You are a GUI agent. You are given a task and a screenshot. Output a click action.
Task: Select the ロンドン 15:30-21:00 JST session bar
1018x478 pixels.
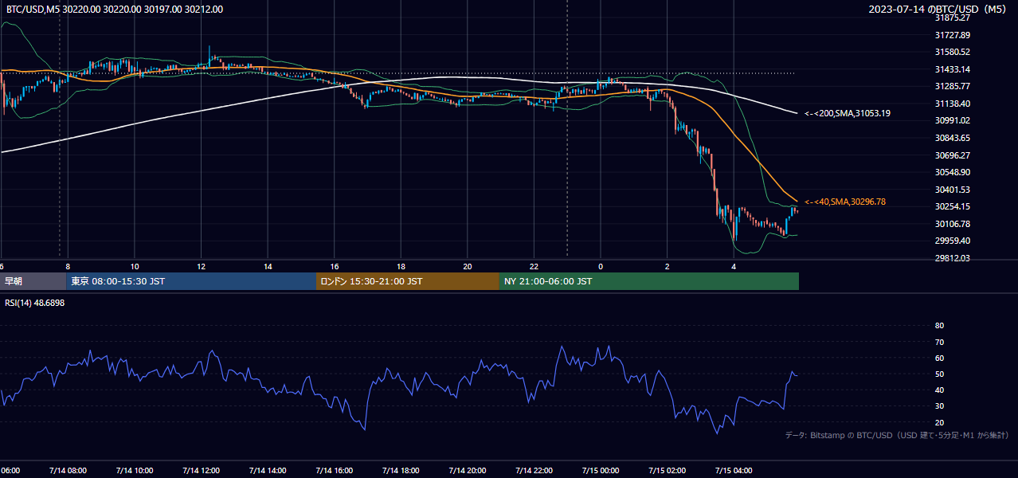(x=408, y=281)
